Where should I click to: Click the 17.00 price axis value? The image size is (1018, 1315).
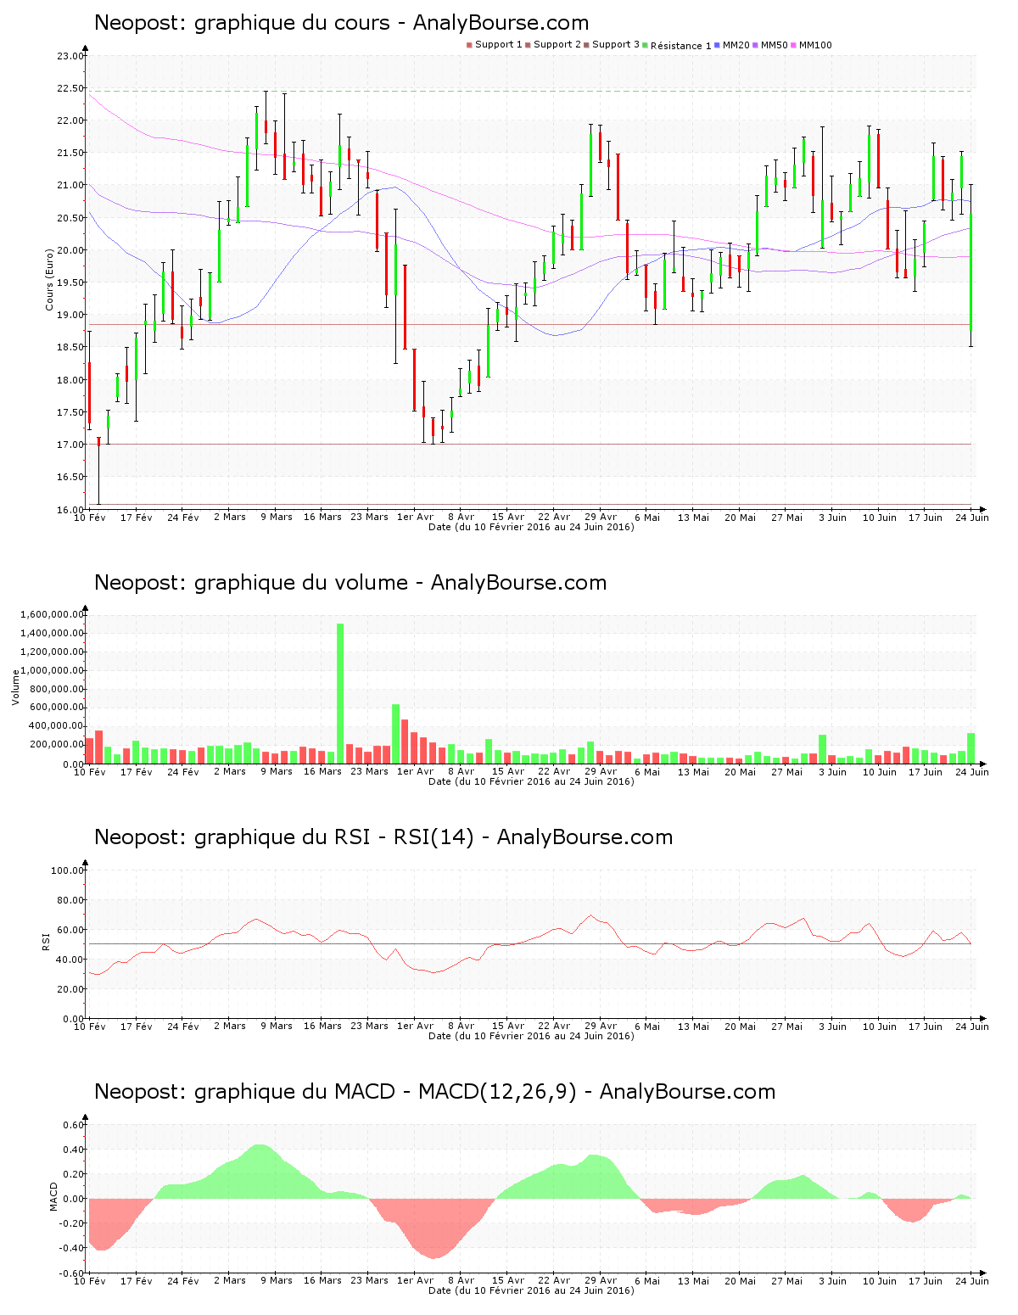tap(70, 445)
